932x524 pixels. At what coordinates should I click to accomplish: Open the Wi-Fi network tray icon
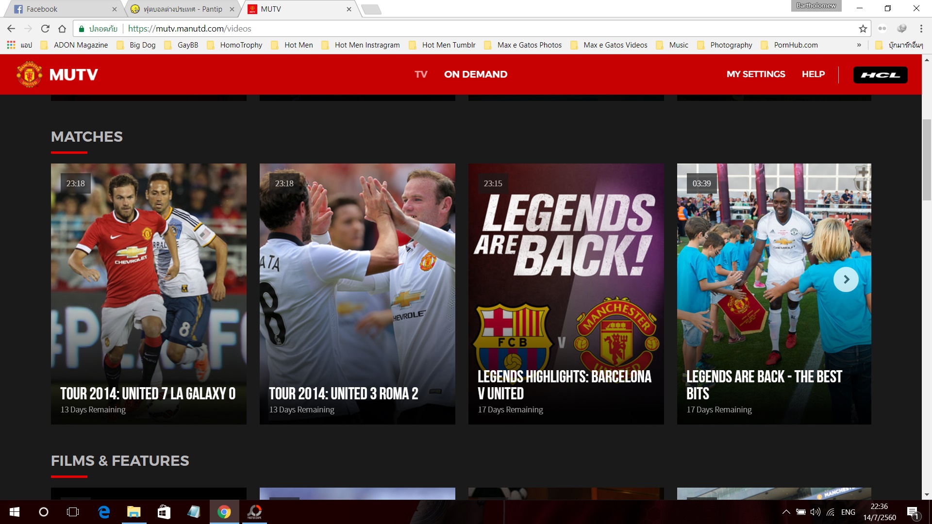(831, 512)
